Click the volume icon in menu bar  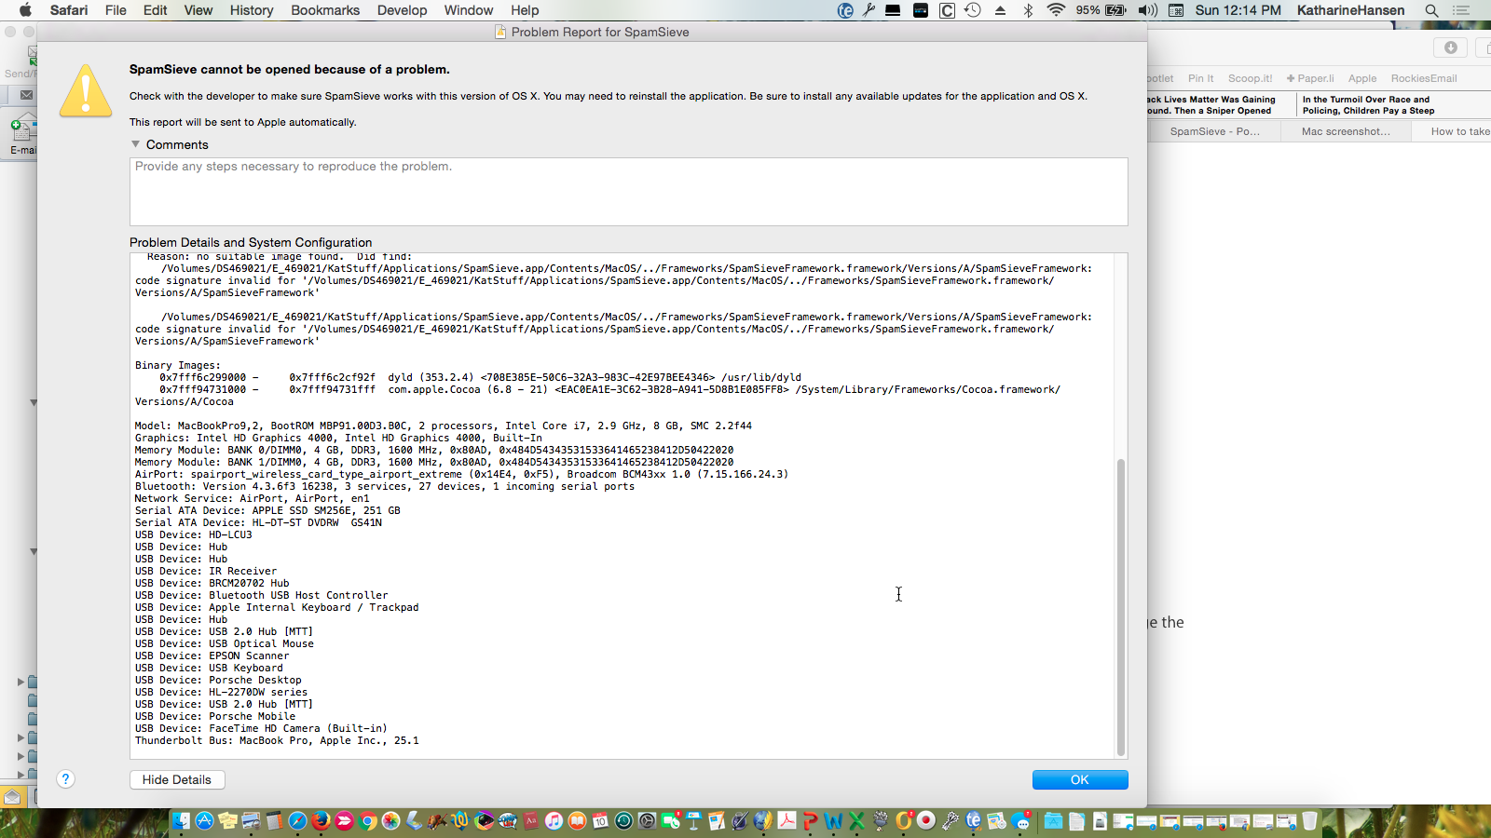[1147, 10]
